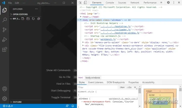The height and width of the screenshot is (108, 182).
Task: Open the Source Control view
Action: [4, 30]
